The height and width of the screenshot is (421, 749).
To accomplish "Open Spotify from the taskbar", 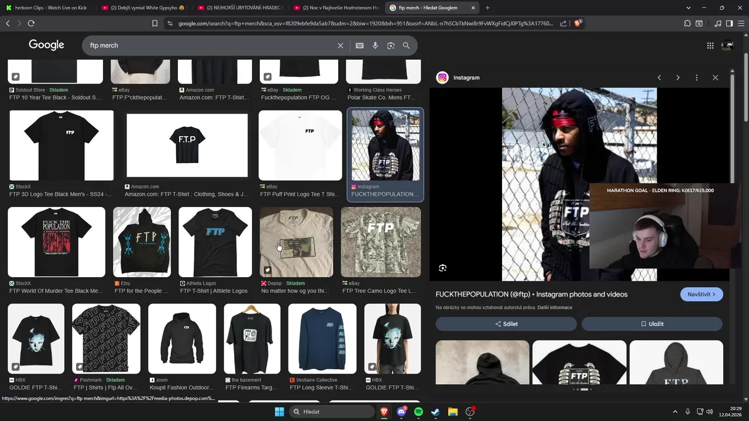I will 418,412.
